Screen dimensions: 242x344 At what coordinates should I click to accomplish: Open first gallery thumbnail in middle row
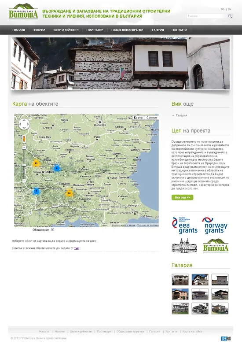[180, 294]
